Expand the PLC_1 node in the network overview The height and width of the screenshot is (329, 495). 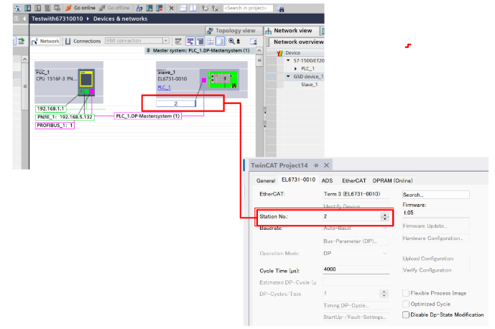(295, 68)
